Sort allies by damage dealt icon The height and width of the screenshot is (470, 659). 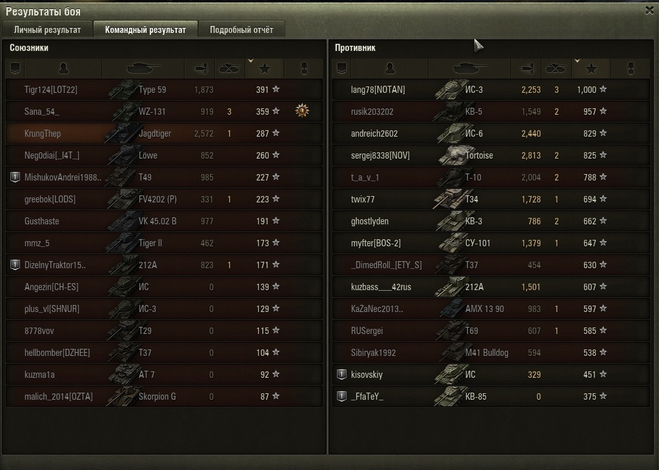point(200,68)
